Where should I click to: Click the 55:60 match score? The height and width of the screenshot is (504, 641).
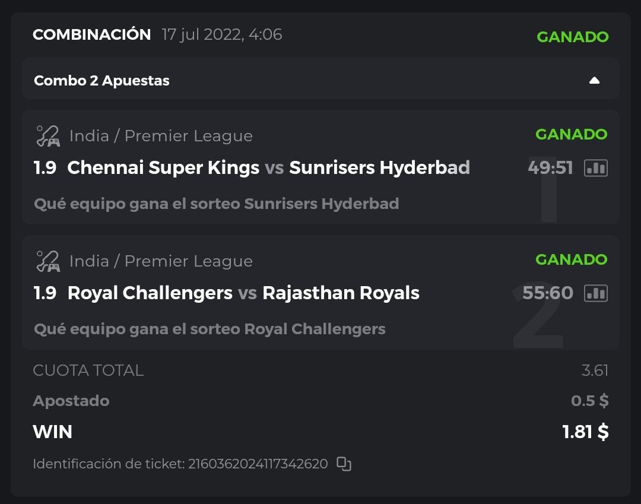click(x=548, y=293)
